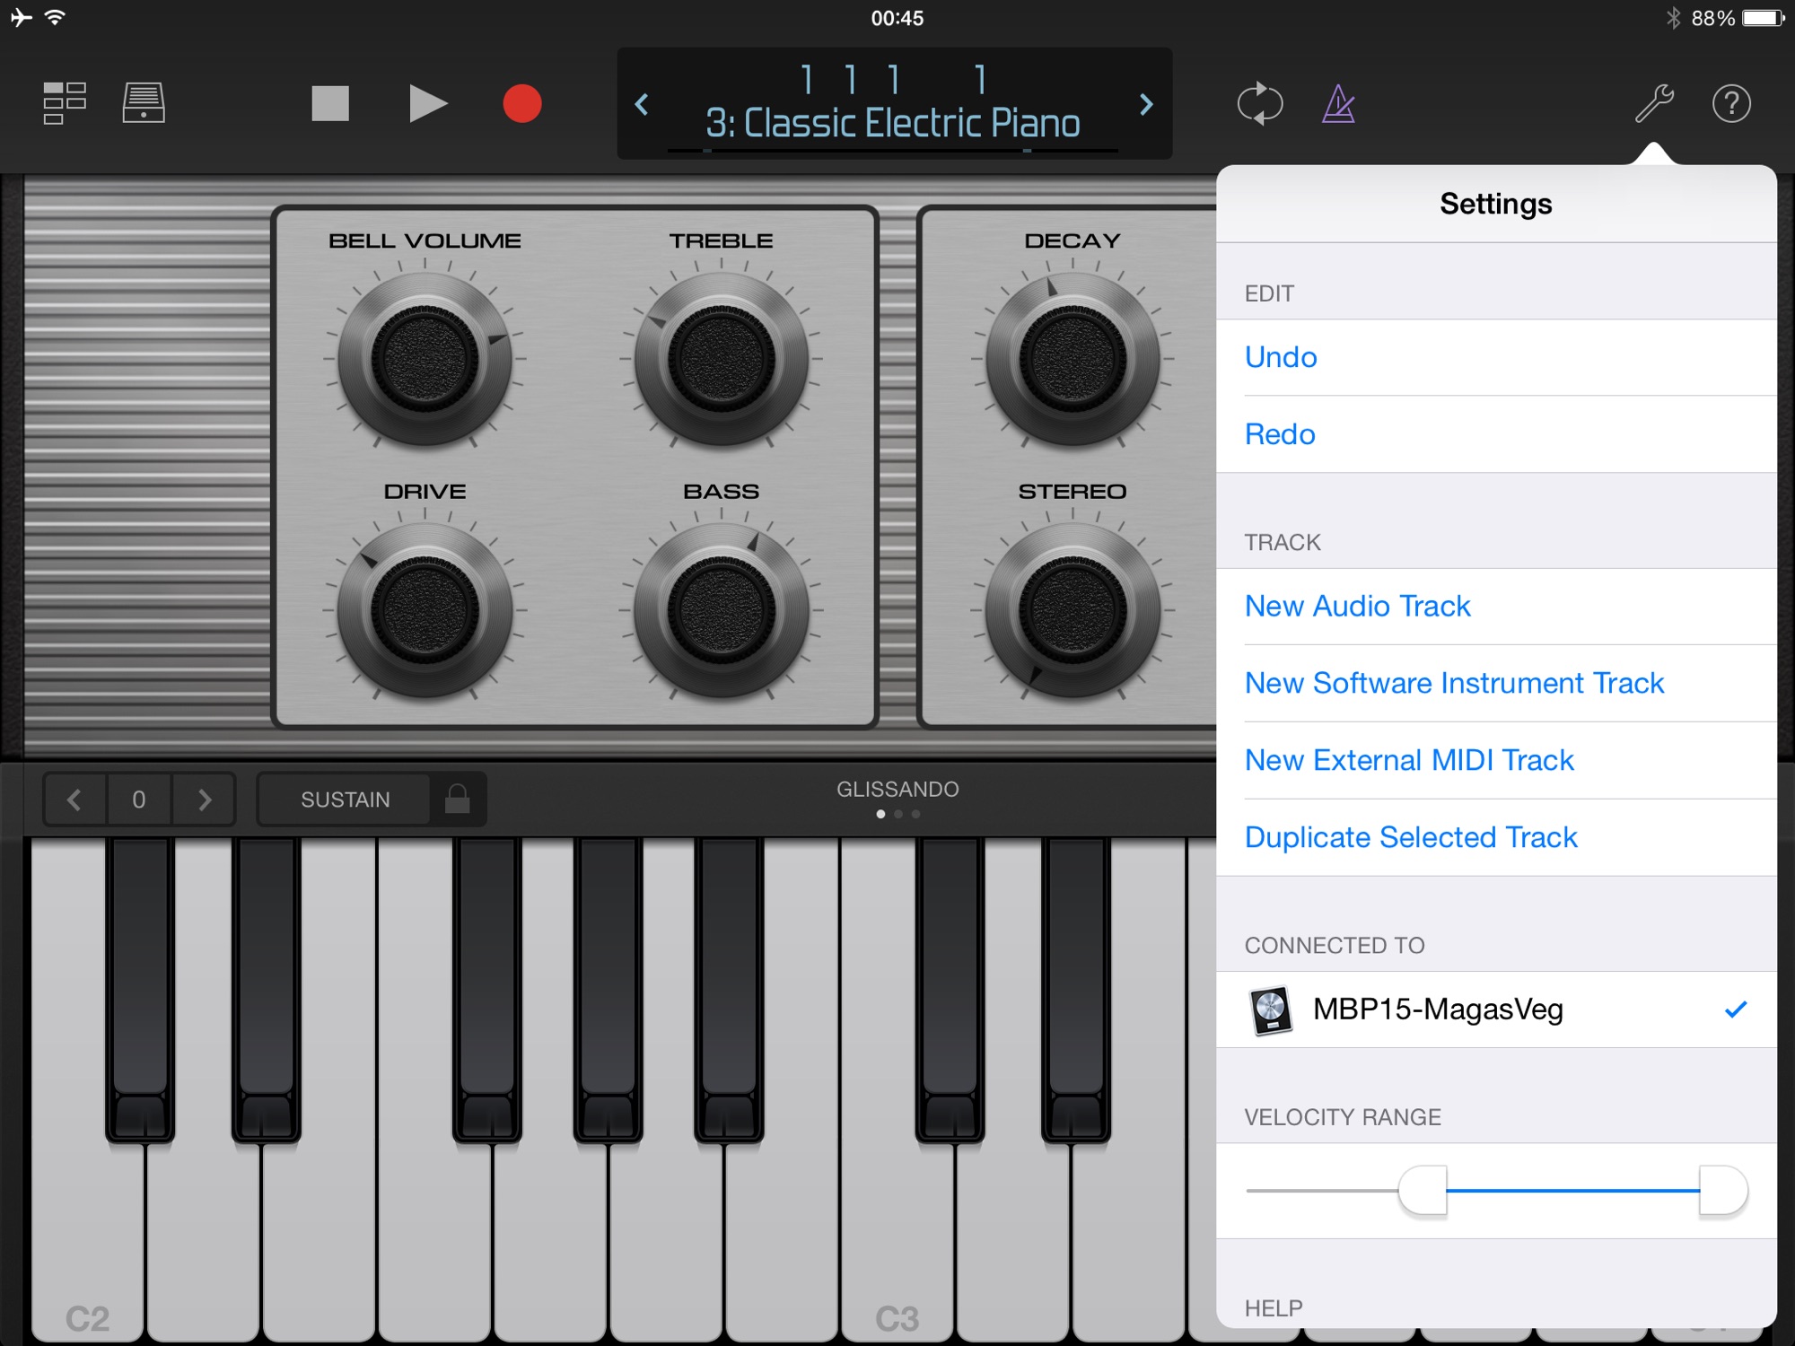Select New External MIDI Track

[x=1496, y=761]
